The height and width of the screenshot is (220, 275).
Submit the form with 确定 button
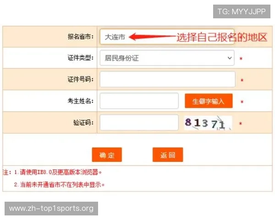(107, 155)
